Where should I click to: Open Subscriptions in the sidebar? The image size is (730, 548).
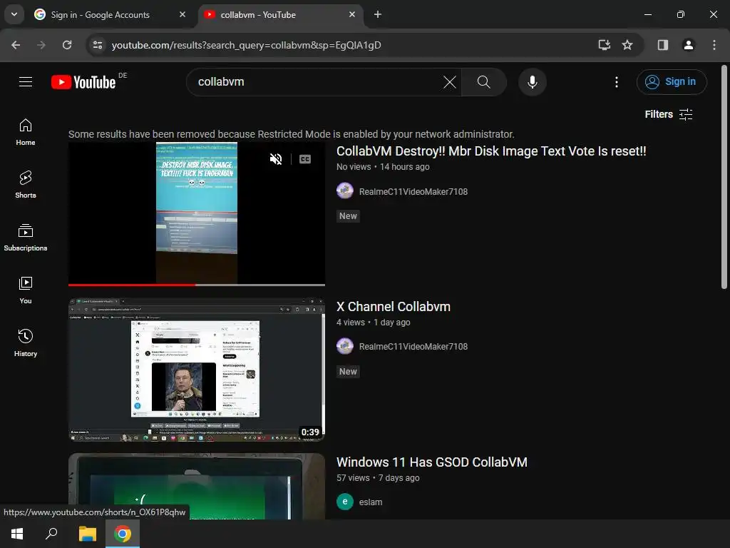26,238
